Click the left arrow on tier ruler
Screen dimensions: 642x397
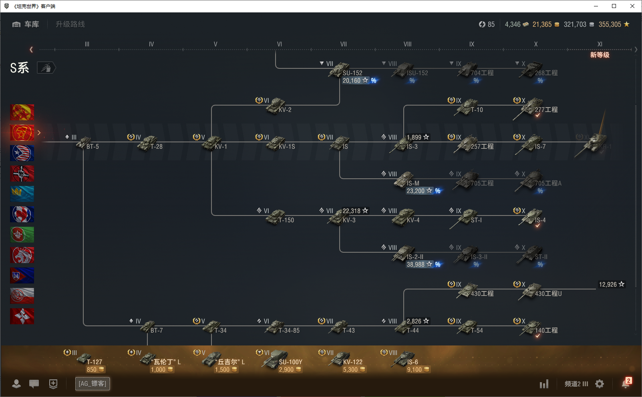(31, 50)
